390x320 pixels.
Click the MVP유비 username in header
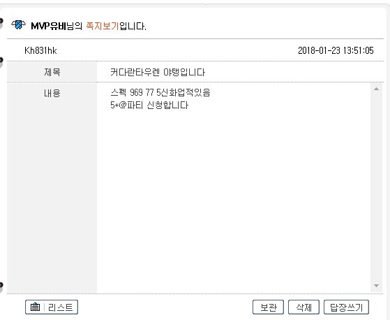tap(48, 26)
